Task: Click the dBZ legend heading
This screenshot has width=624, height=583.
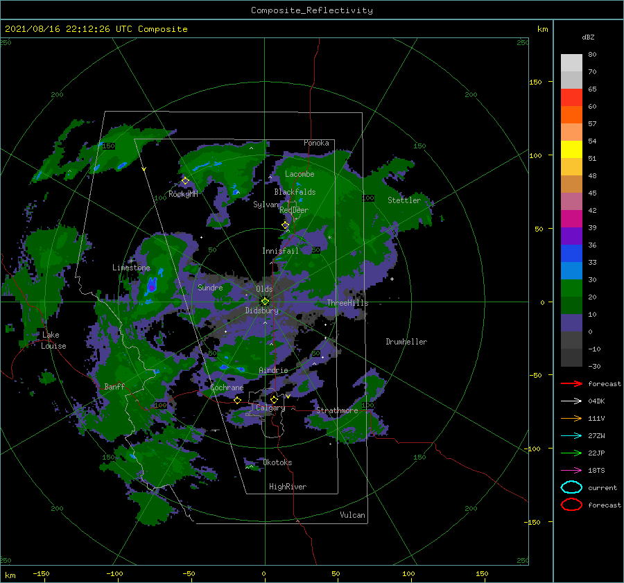Action: click(588, 37)
